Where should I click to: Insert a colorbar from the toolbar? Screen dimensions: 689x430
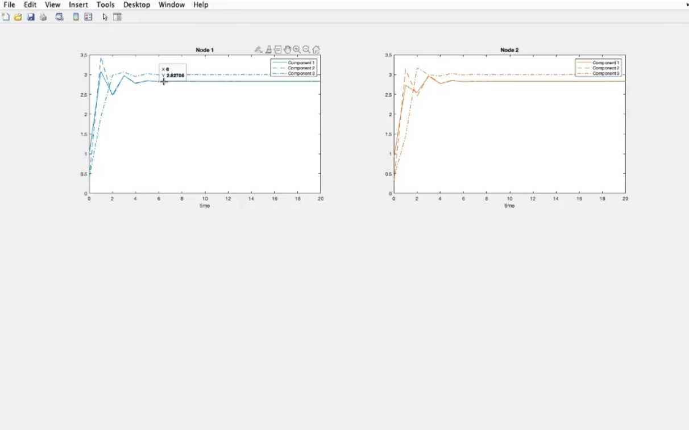(76, 17)
